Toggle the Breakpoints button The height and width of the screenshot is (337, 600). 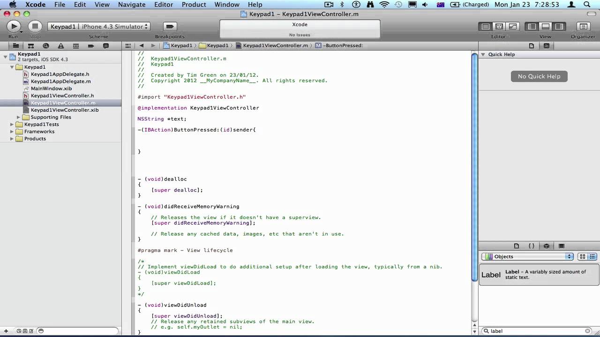click(x=170, y=26)
